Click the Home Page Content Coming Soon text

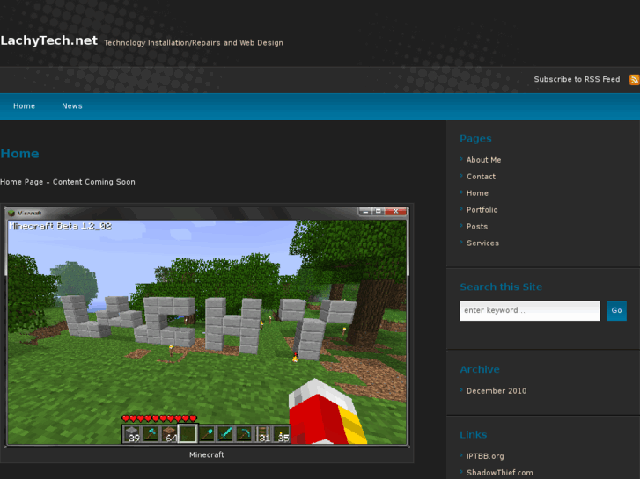click(x=68, y=182)
